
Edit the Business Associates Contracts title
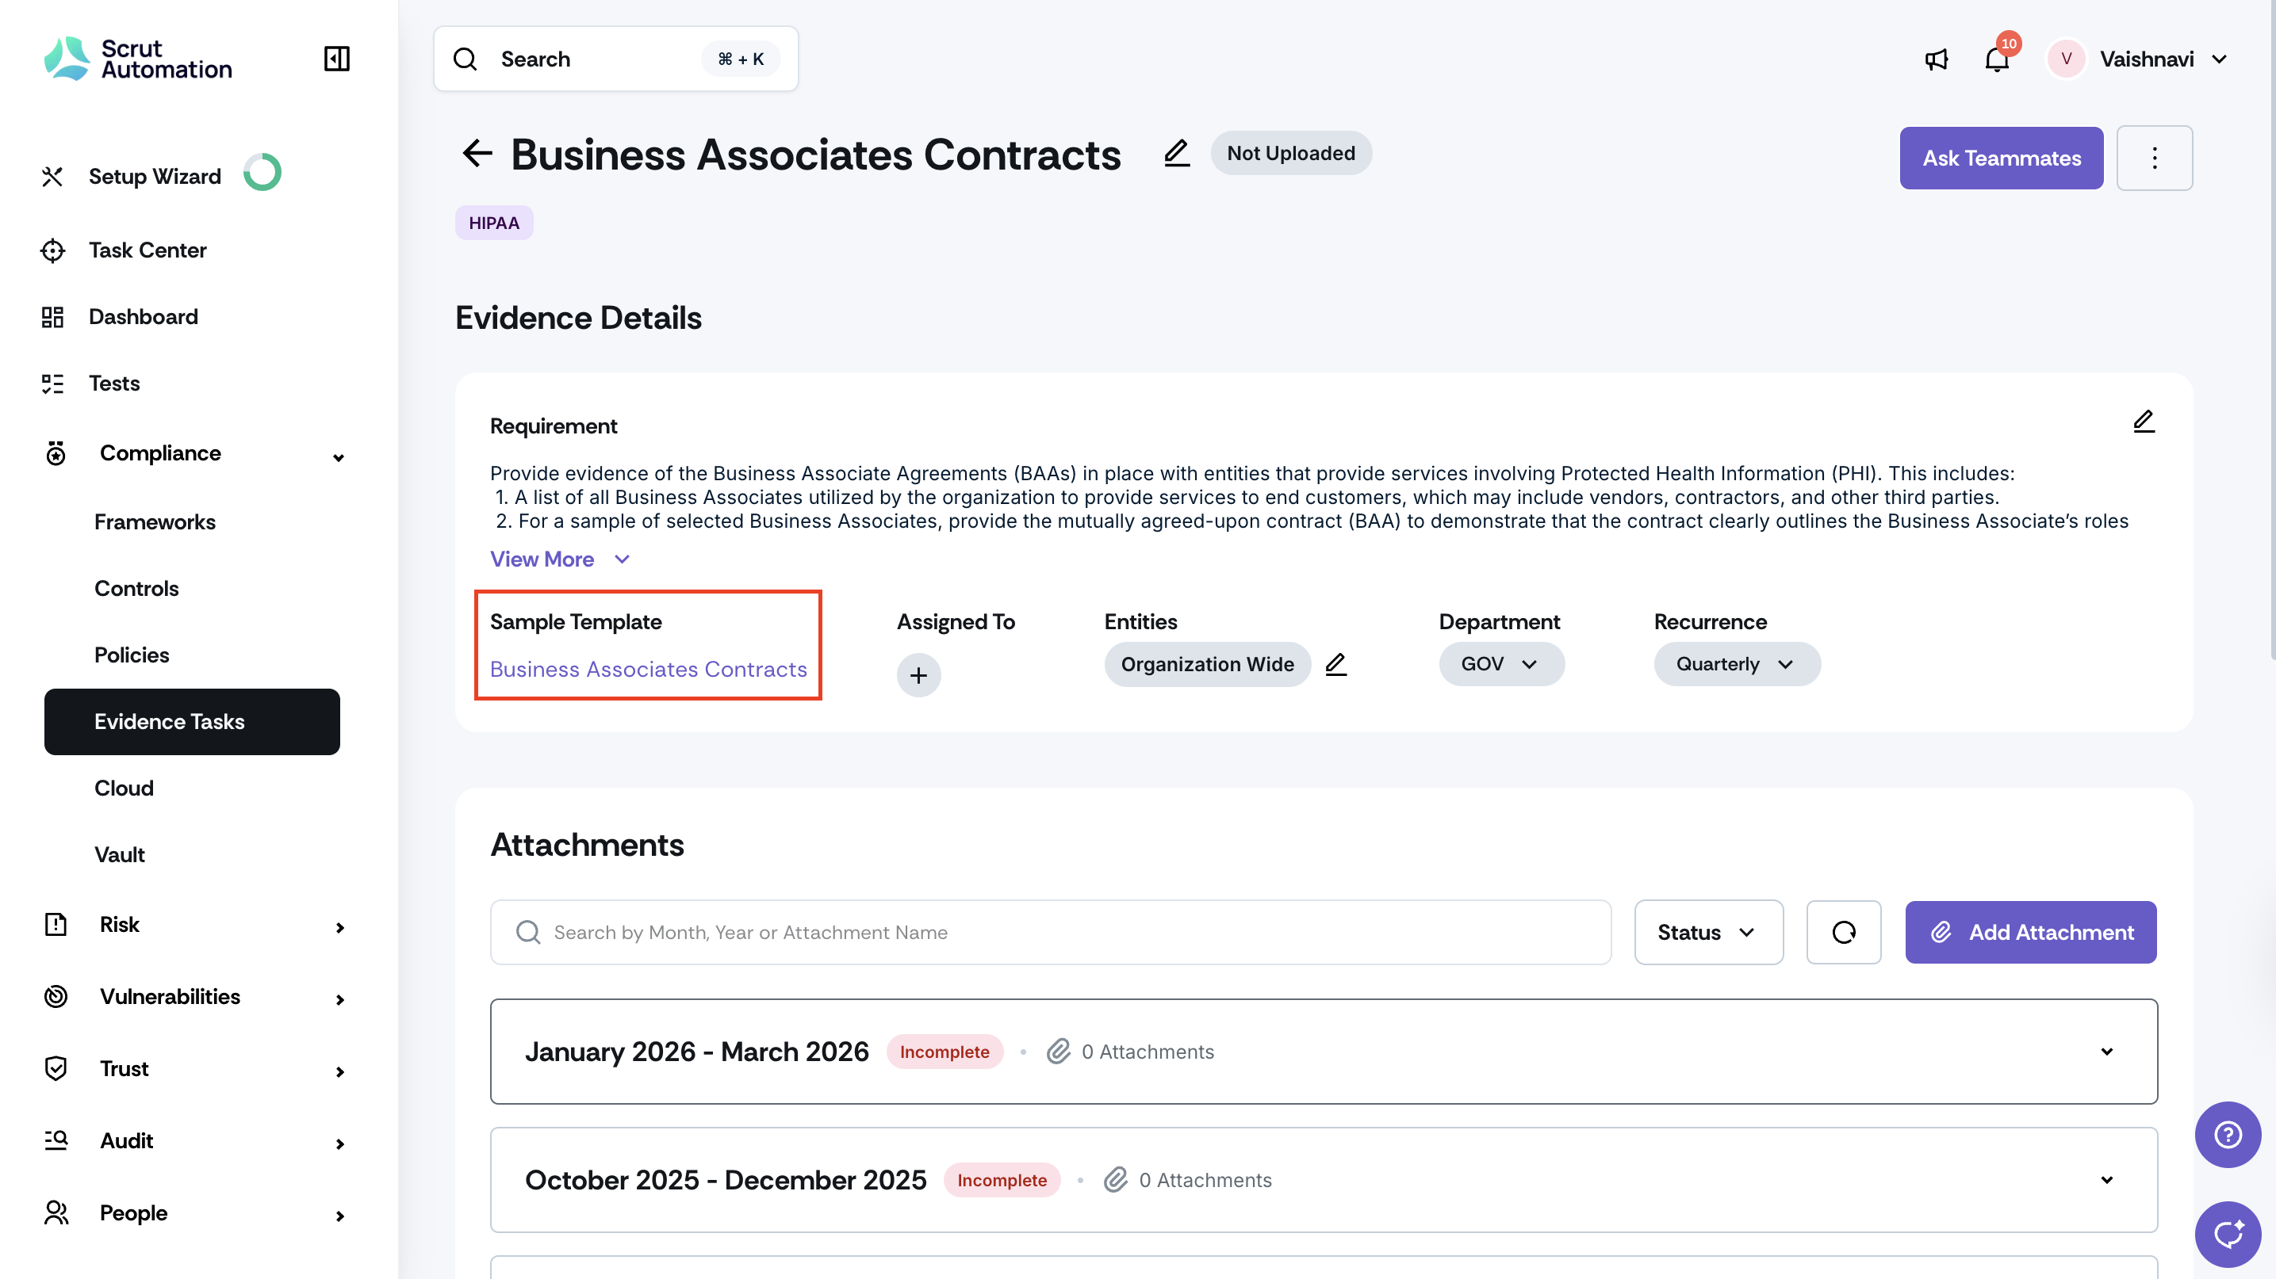point(1176,154)
